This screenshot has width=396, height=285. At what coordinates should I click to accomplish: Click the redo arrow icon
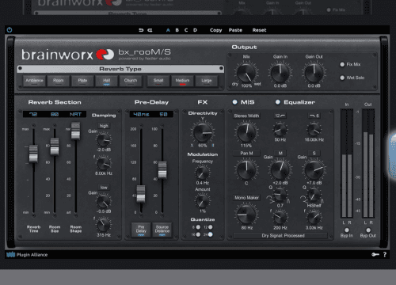point(150,30)
